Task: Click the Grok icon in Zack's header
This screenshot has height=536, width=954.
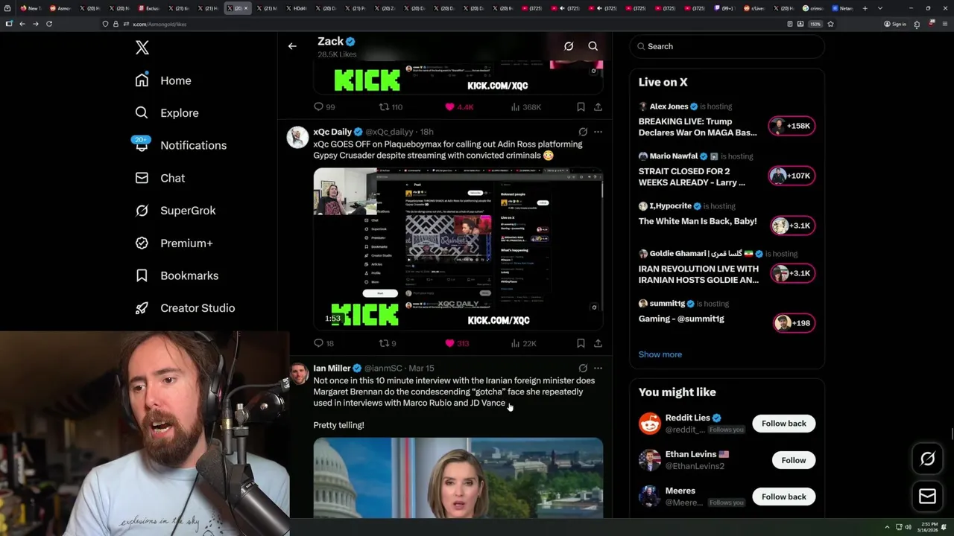Action: click(569, 46)
